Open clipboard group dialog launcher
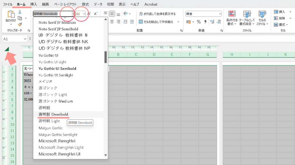This screenshot has height=165, width=295. coord(29,31)
